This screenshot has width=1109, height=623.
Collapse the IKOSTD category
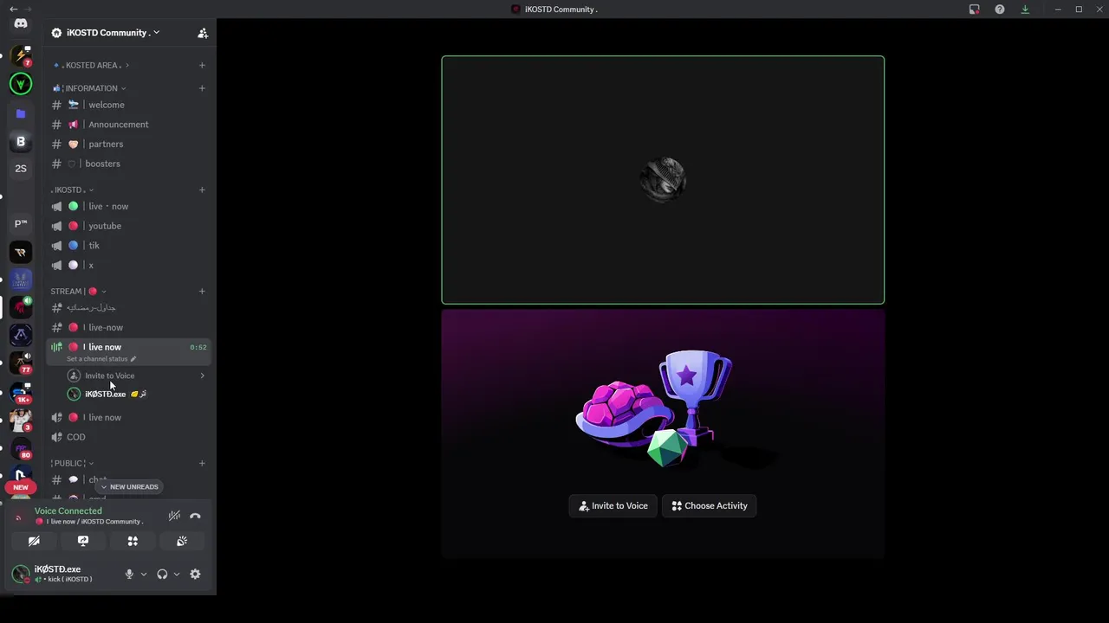coord(72,189)
